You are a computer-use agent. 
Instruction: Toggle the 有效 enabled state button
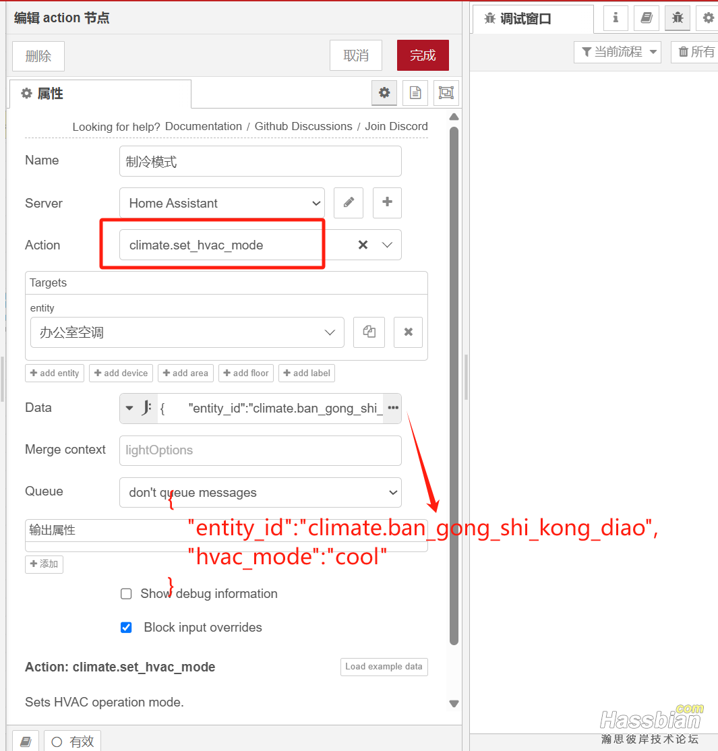click(x=73, y=742)
